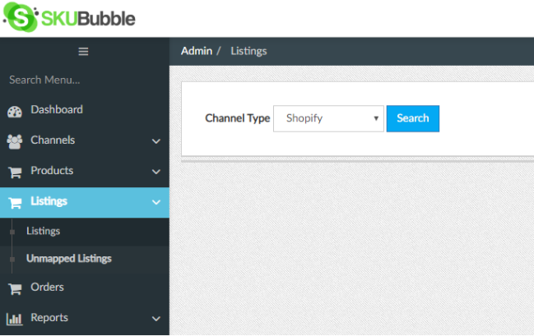Go to Unmapped Listings
Image resolution: width=534 pixels, height=336 pixels.
tap(68, 259)
